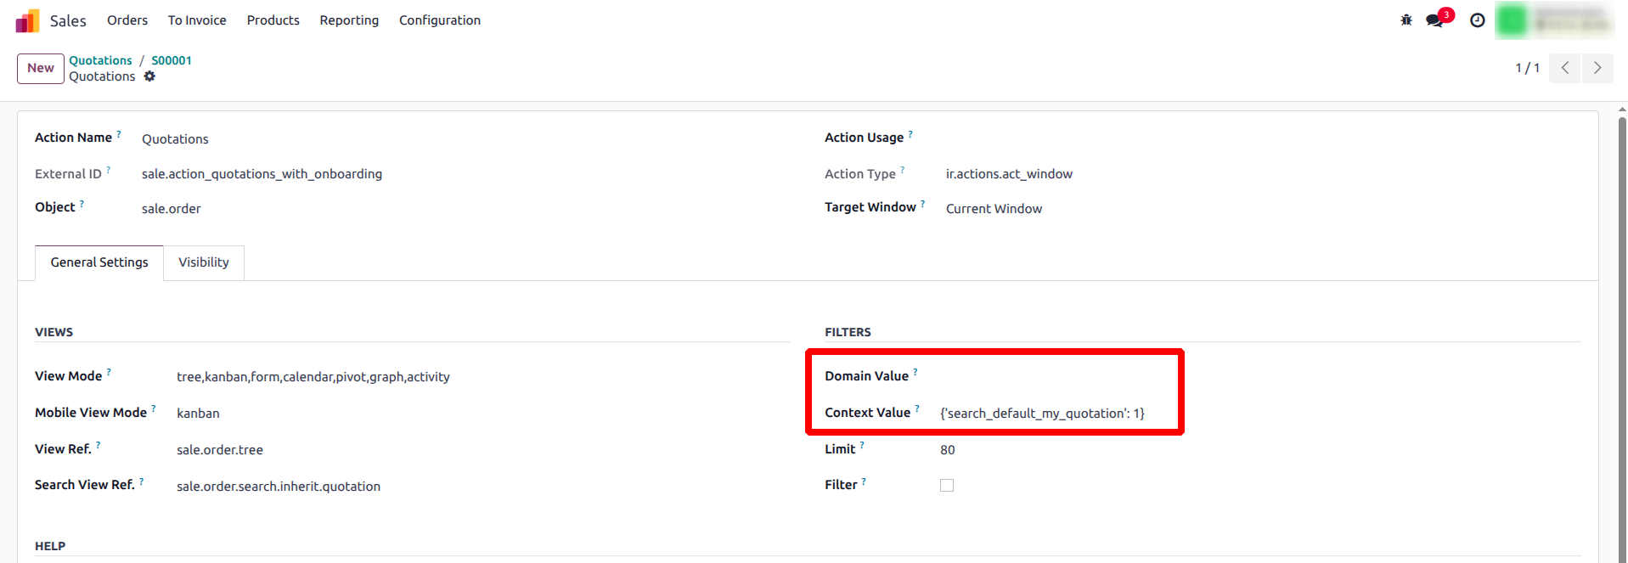Click the S00001 breadcrumb link
The image size is (1628, 563).
pos(172,60)
